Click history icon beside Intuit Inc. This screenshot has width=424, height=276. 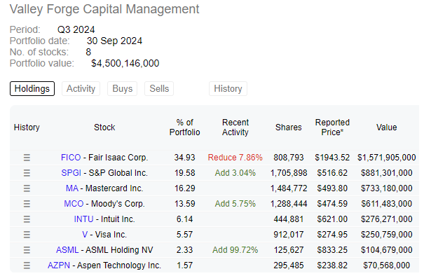click(27, 219)
